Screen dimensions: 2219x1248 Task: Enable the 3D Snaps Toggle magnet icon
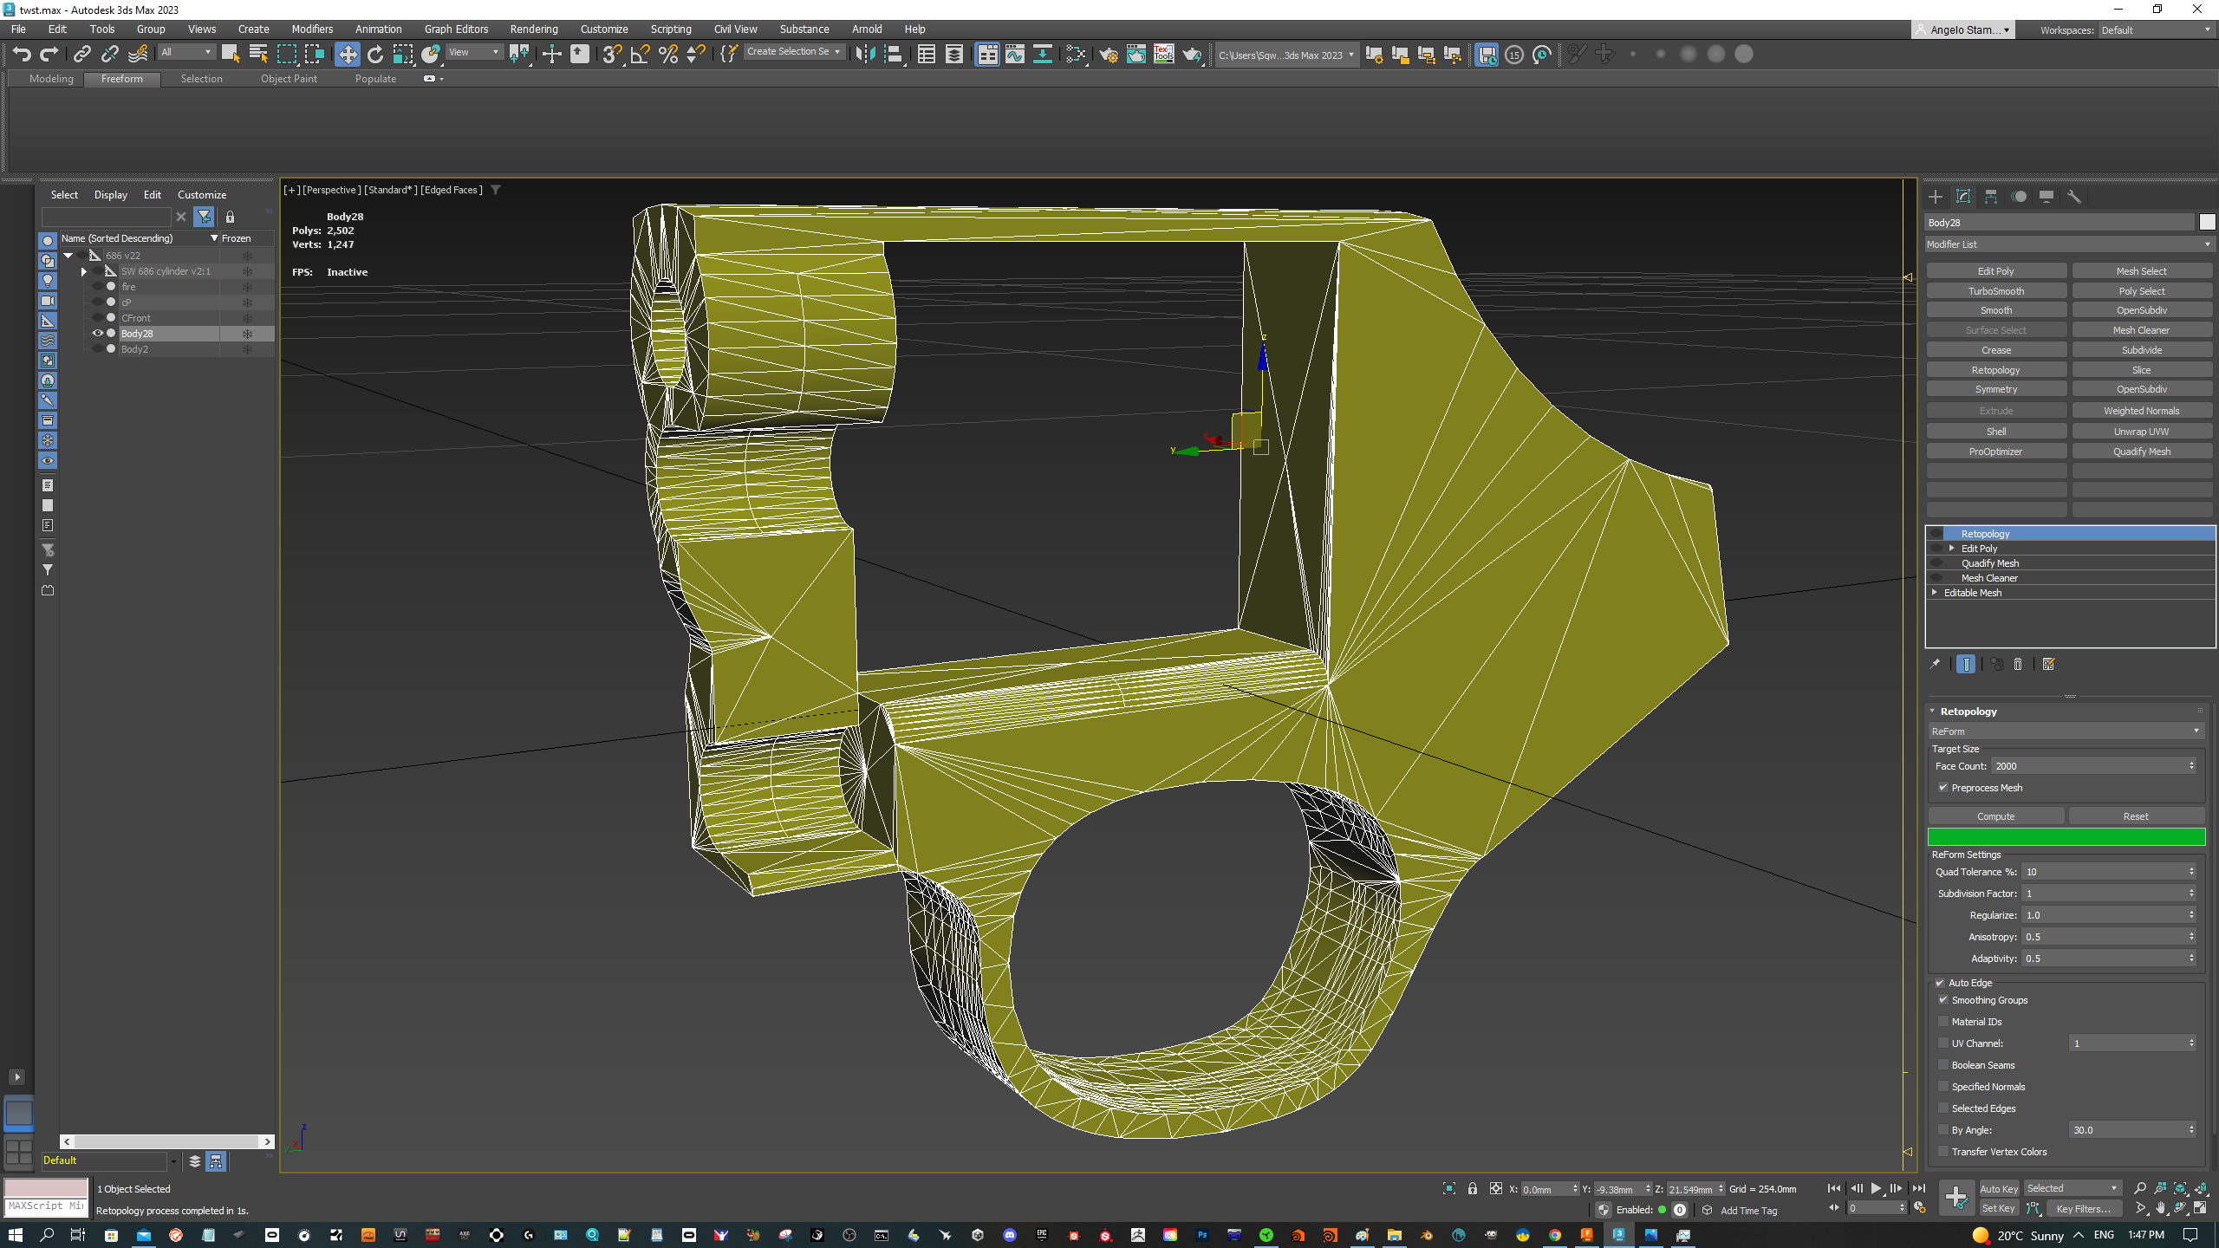[x=612, y=54]
